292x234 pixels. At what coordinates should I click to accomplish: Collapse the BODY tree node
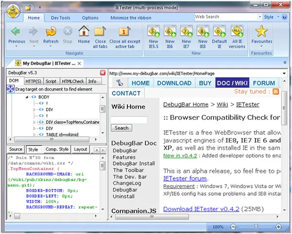pyautogui.click(x=28, y=97)
